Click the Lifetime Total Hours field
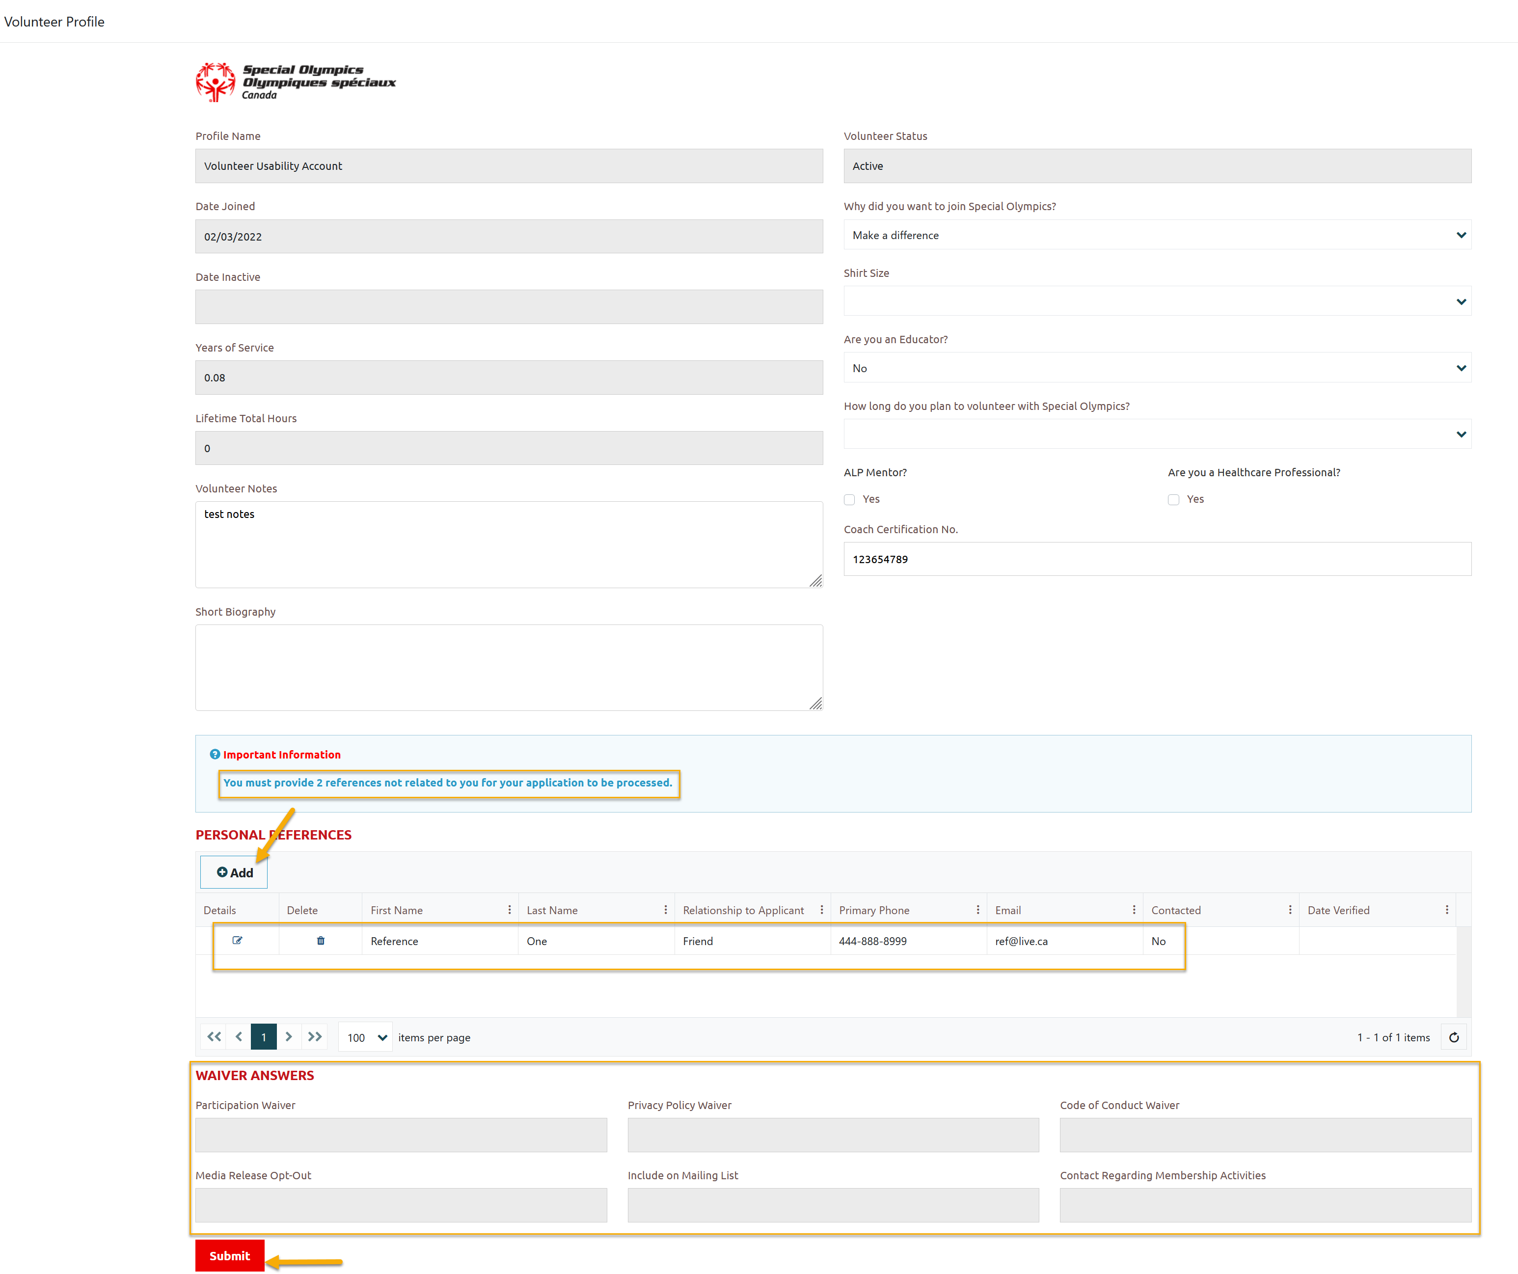The height and width of the screenshot is (1274, 1518). pyautogui.click(x=509, y=448)
